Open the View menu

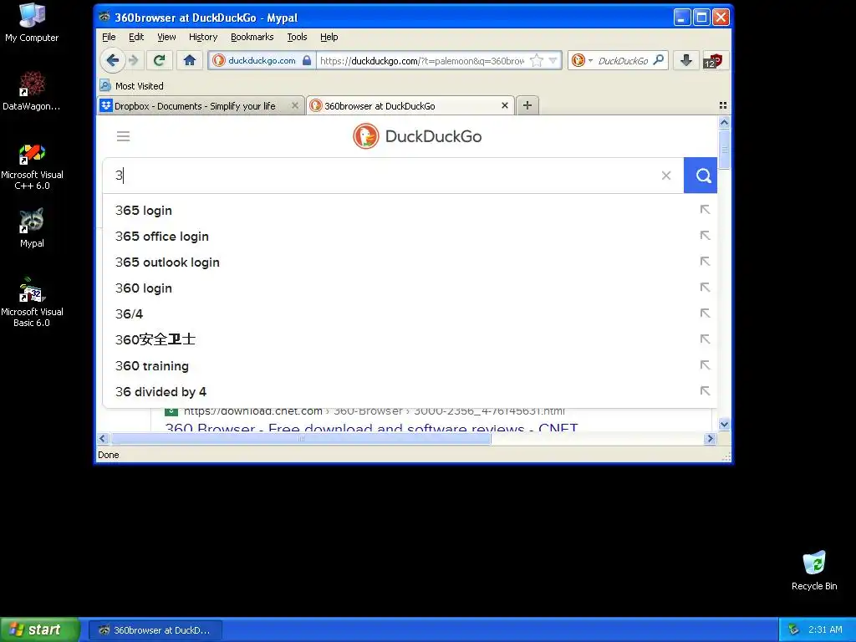click(x=166, y=37)
